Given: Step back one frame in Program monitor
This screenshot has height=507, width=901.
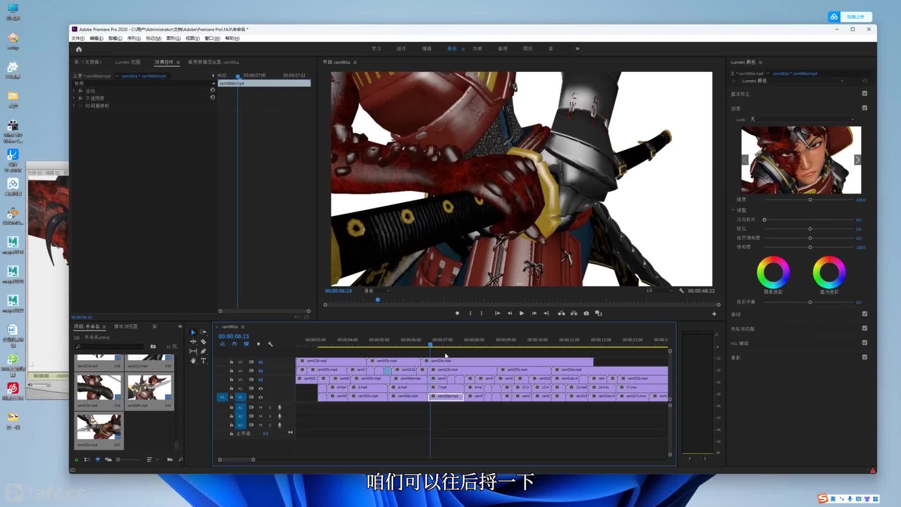Looking at the screenshot, I should pos(510,313).
